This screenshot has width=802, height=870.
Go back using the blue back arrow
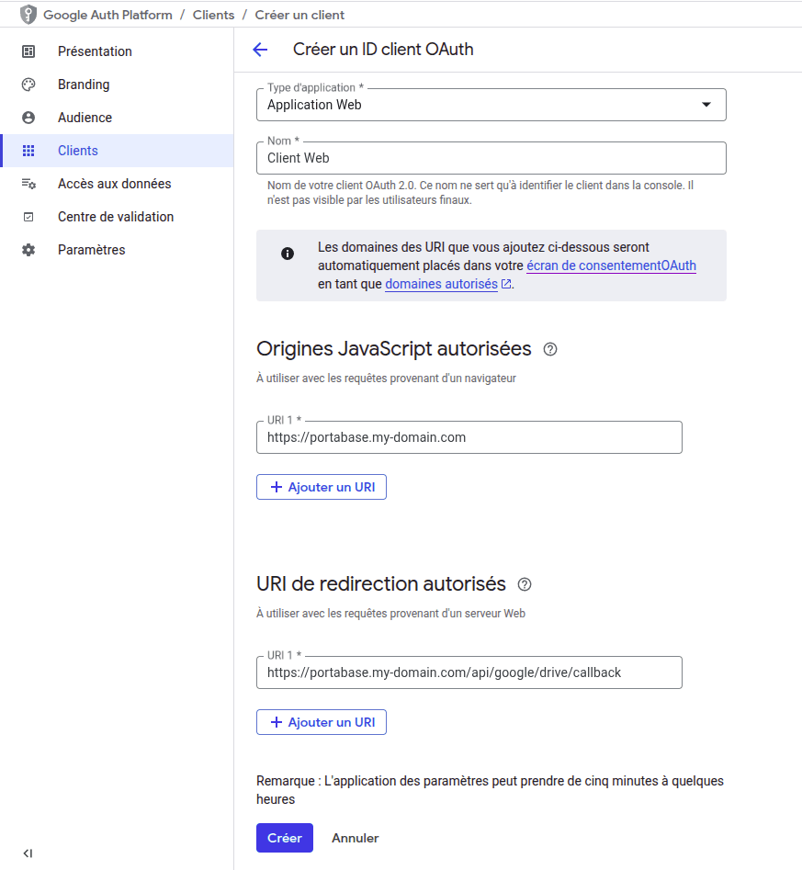(261, 49)
